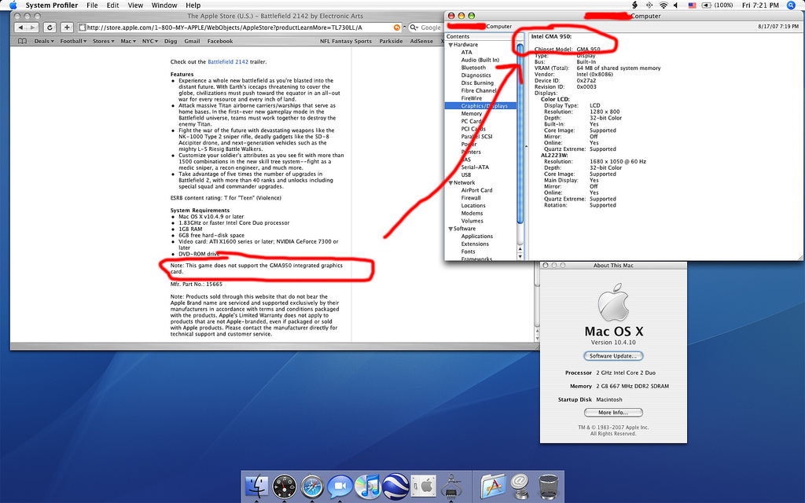Click the Google search field in Safari
805x503 pixels.
click(x=425, y=28)
